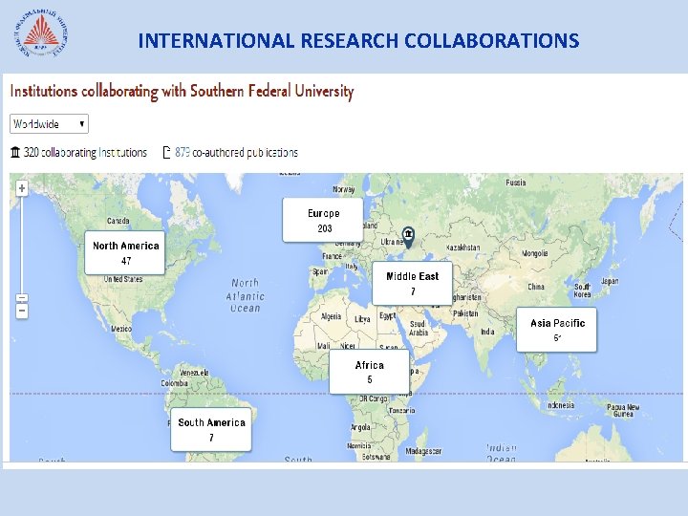Click the collaborating institutions building icon
This screenshot has width=688, height=516.
15,152
